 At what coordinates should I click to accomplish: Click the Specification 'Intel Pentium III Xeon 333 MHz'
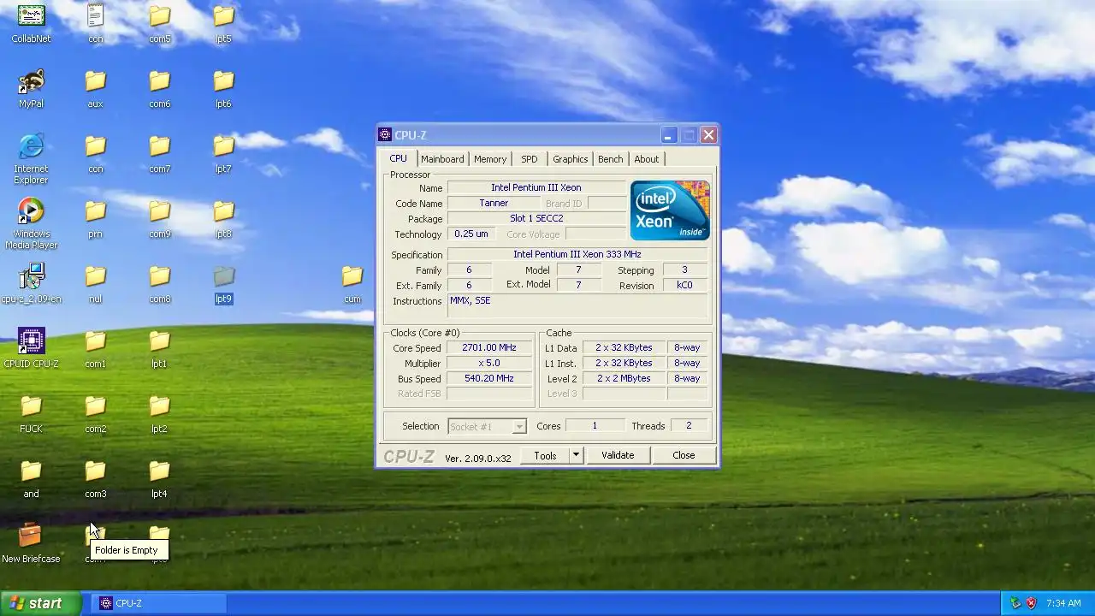tap(577, 255)
